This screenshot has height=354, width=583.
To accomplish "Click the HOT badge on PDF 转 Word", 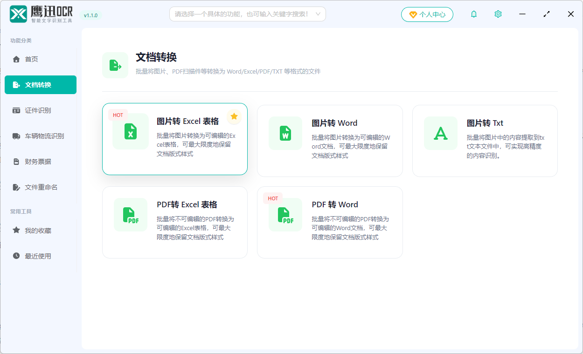I will [x=272, y=198].
